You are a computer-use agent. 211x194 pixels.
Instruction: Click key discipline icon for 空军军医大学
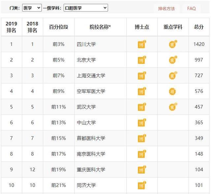tap(172, 91)
